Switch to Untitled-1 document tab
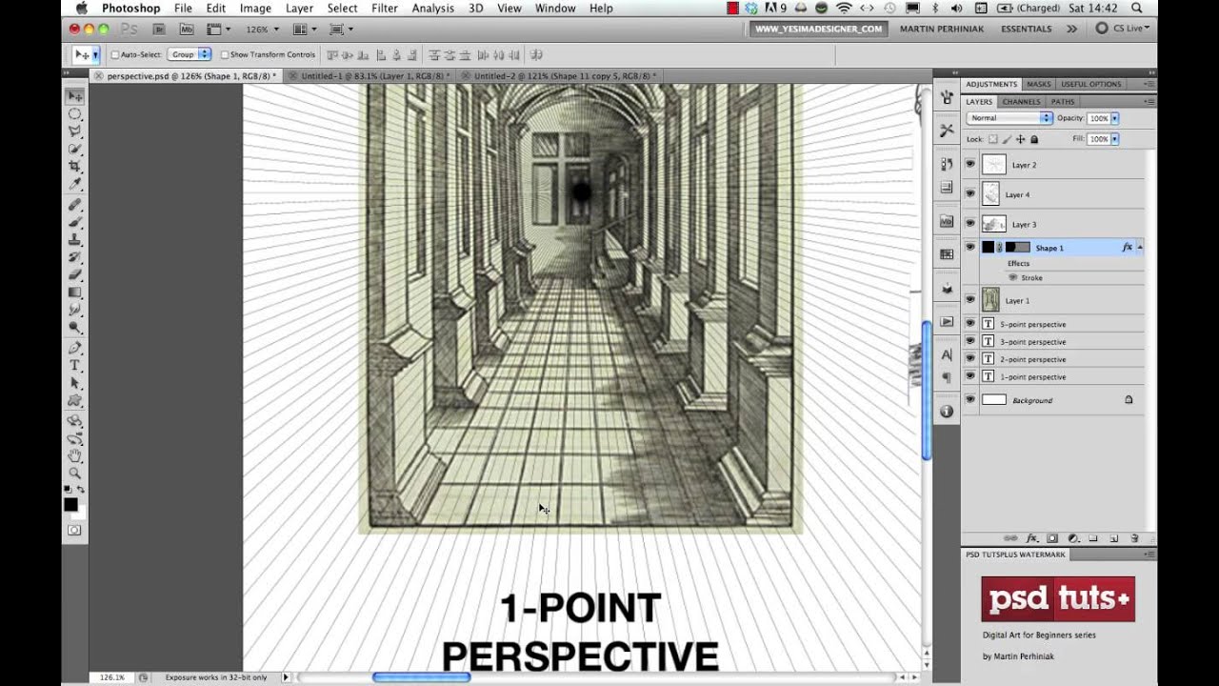This screenshot has height=686, width=1219. [375, 75]
